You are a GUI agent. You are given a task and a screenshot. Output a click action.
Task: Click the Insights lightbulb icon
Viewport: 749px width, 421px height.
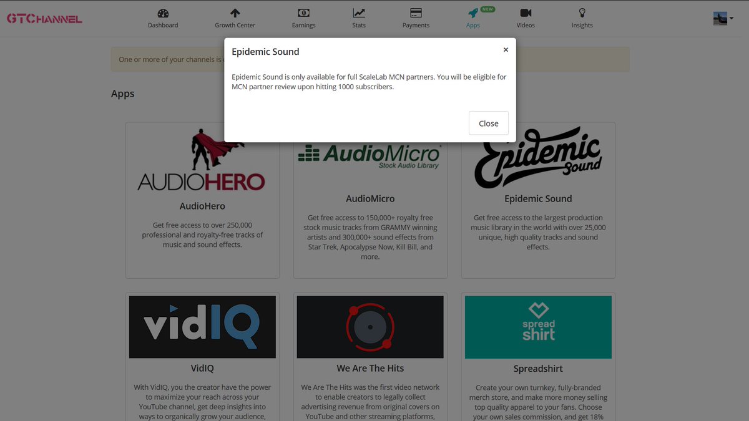point(582,13)
